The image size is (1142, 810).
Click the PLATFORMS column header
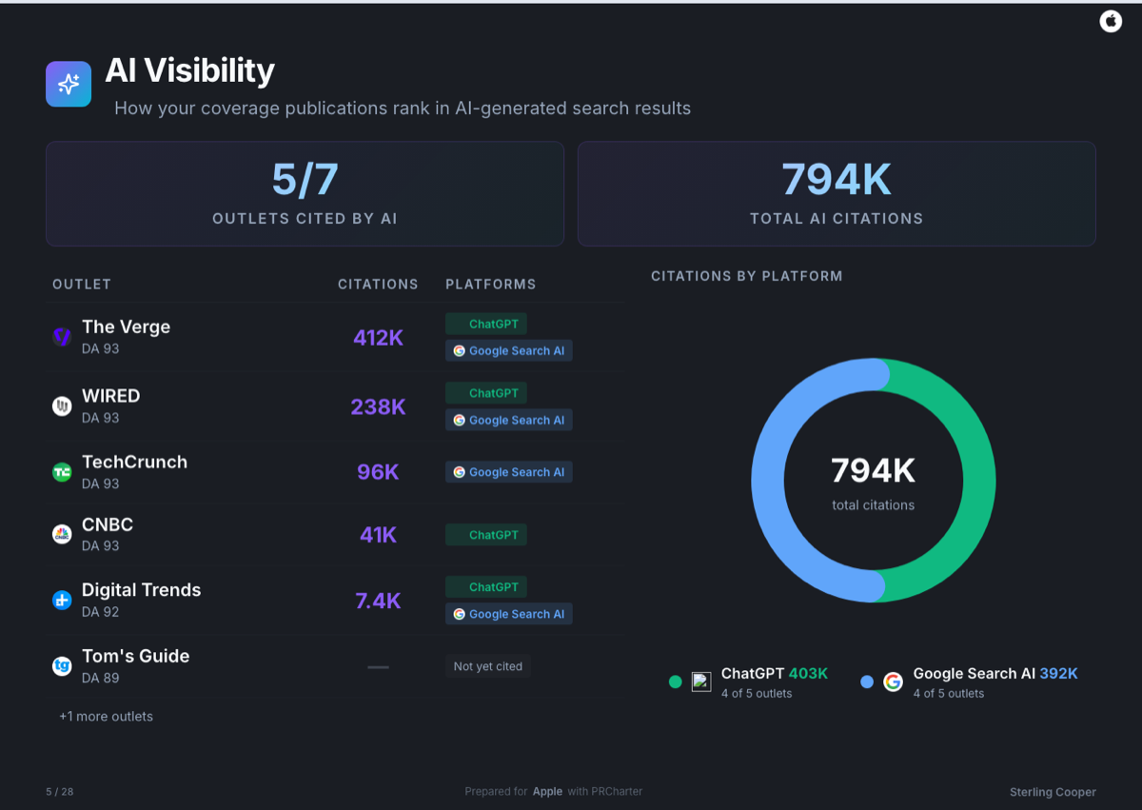(491, 284)
